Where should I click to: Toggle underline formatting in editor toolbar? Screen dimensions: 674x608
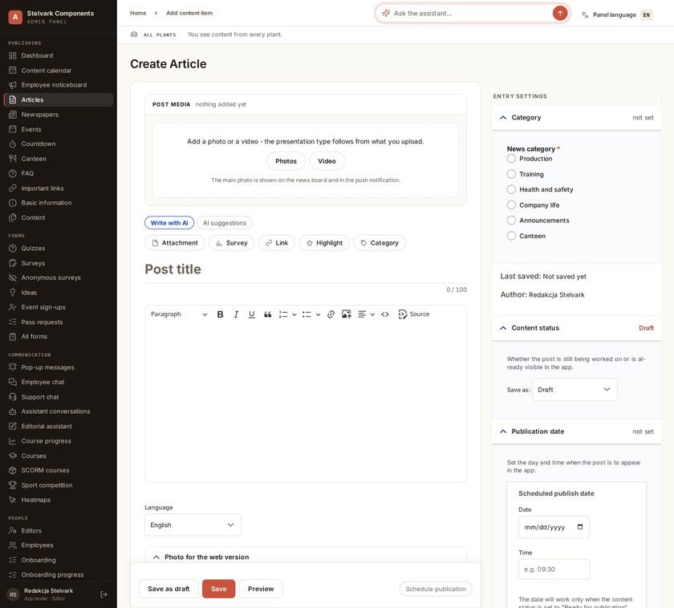tap(252, 314)
